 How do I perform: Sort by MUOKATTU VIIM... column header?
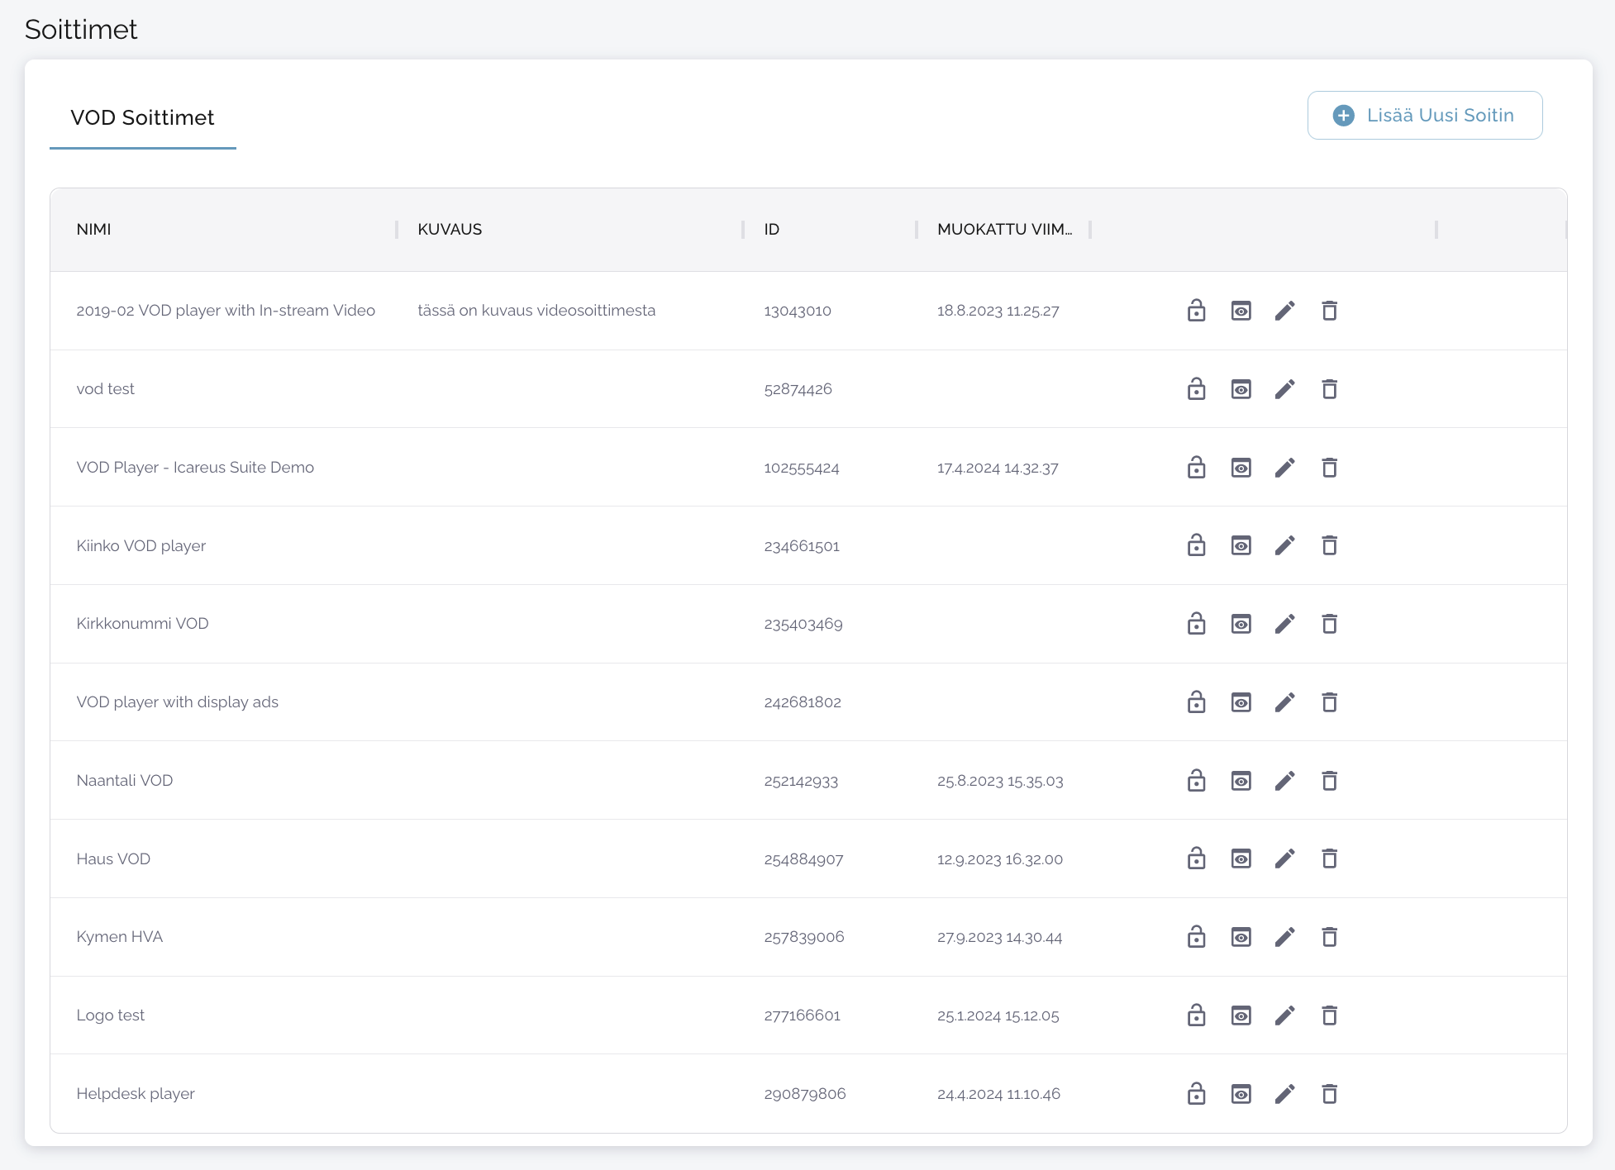(x=1003, y=230)
